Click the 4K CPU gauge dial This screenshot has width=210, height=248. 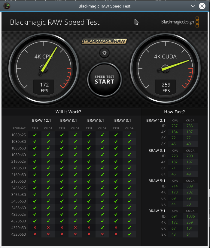point(44,69)
